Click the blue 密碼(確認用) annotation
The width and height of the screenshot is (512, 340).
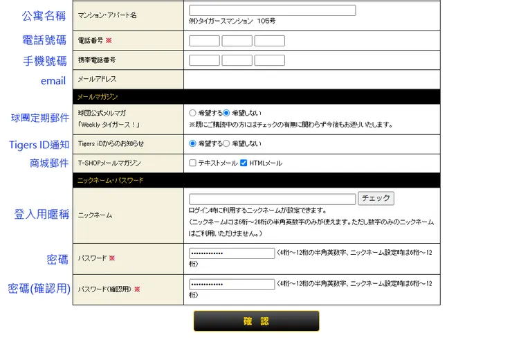click(x=39, y=289)
